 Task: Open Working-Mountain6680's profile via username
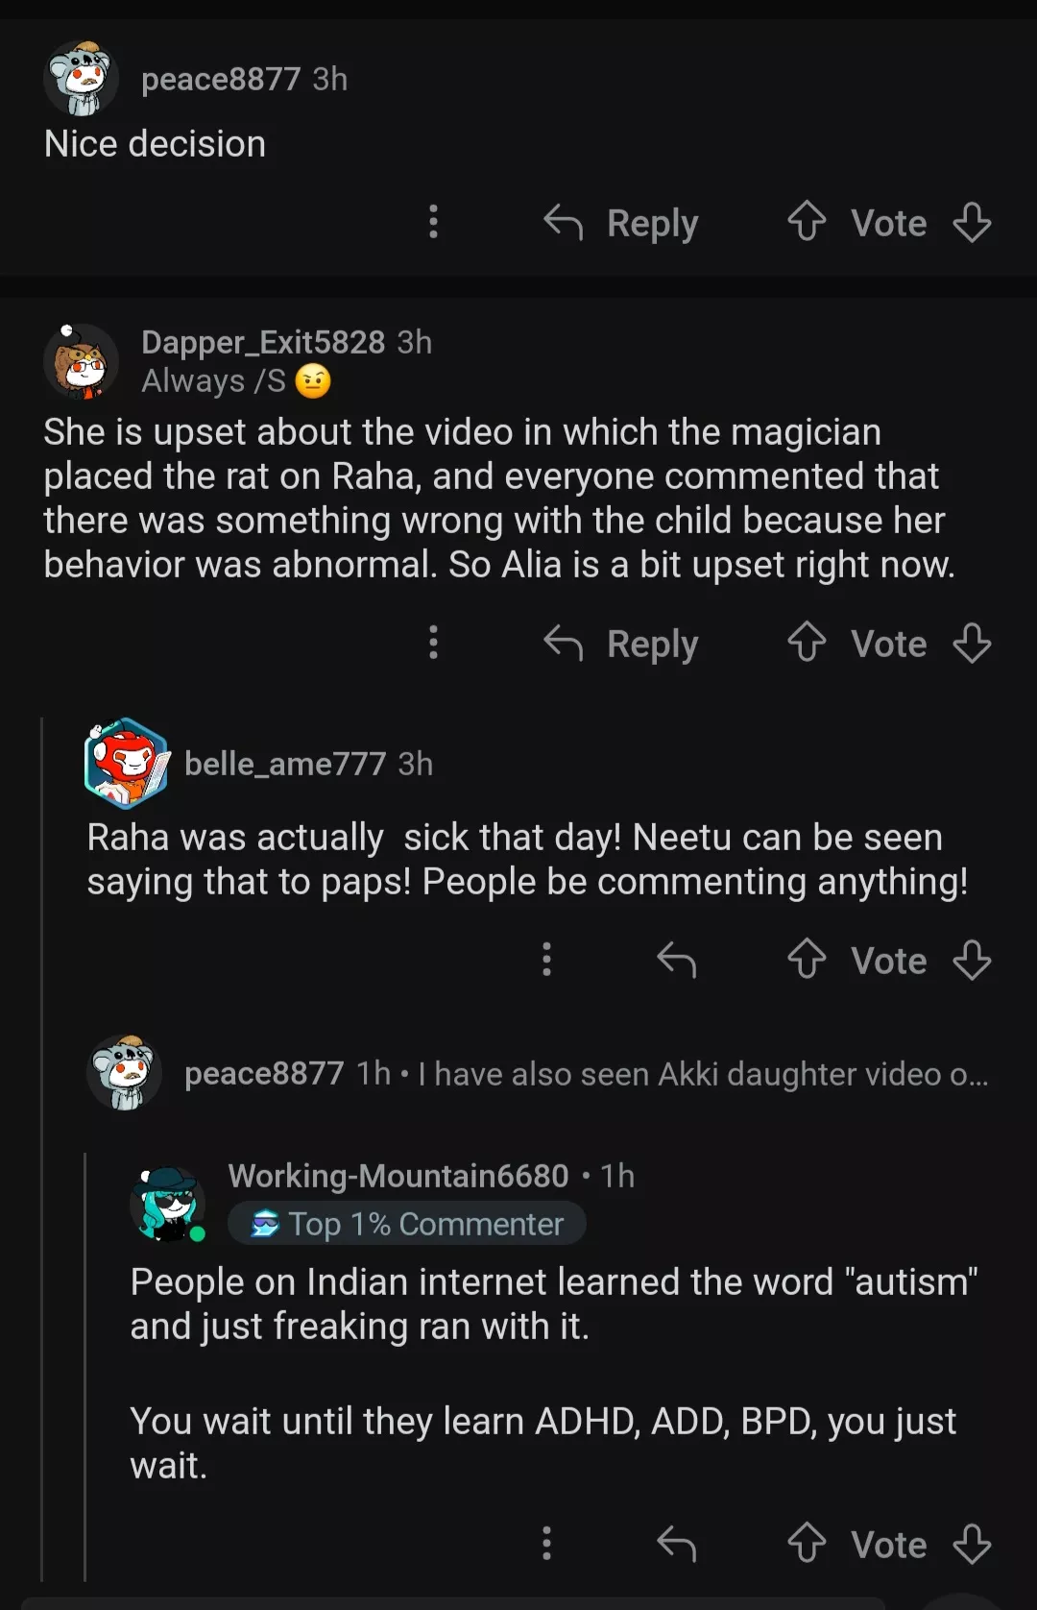(x=398, y=1176)
